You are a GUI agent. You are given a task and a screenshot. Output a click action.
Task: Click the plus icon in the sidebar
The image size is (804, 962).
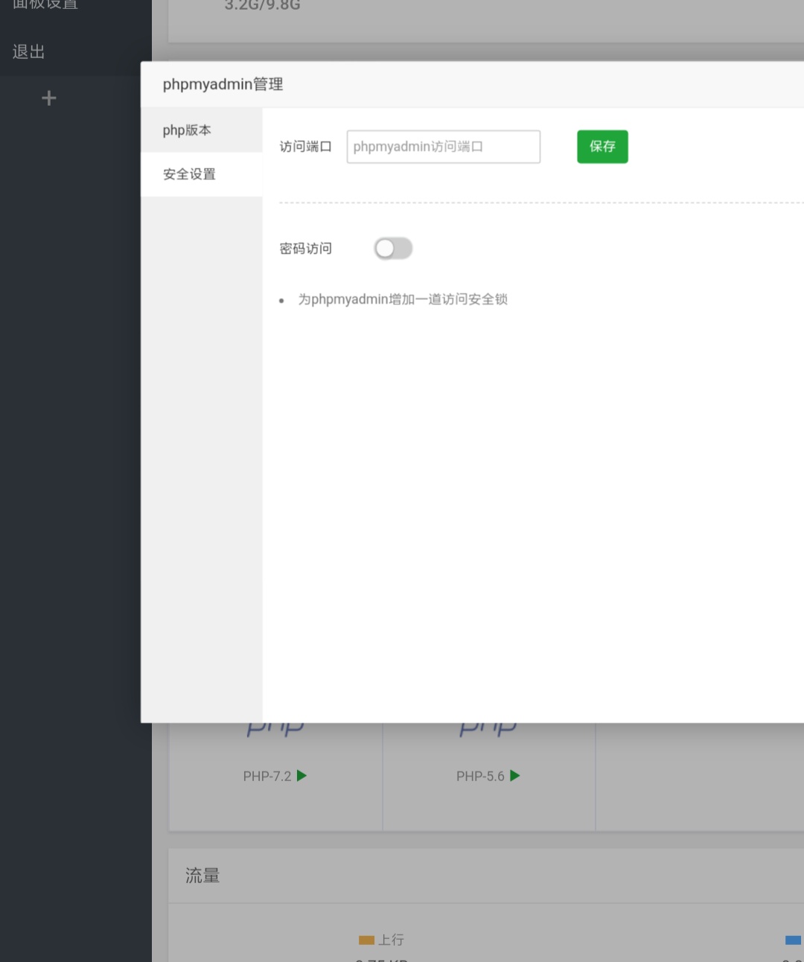(x=49, y=98)
